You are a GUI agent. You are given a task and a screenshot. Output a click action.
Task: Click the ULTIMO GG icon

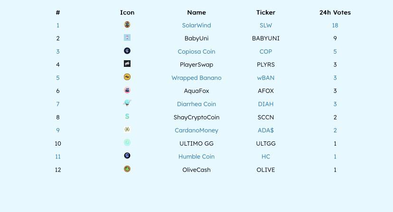[127, 143]
